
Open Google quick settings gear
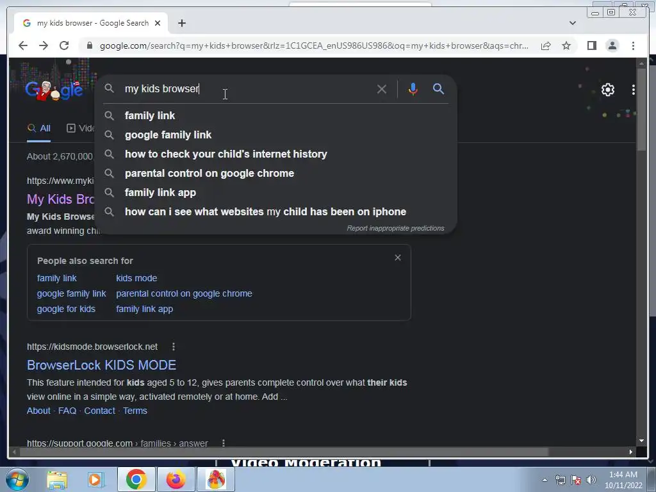[607, 90]
